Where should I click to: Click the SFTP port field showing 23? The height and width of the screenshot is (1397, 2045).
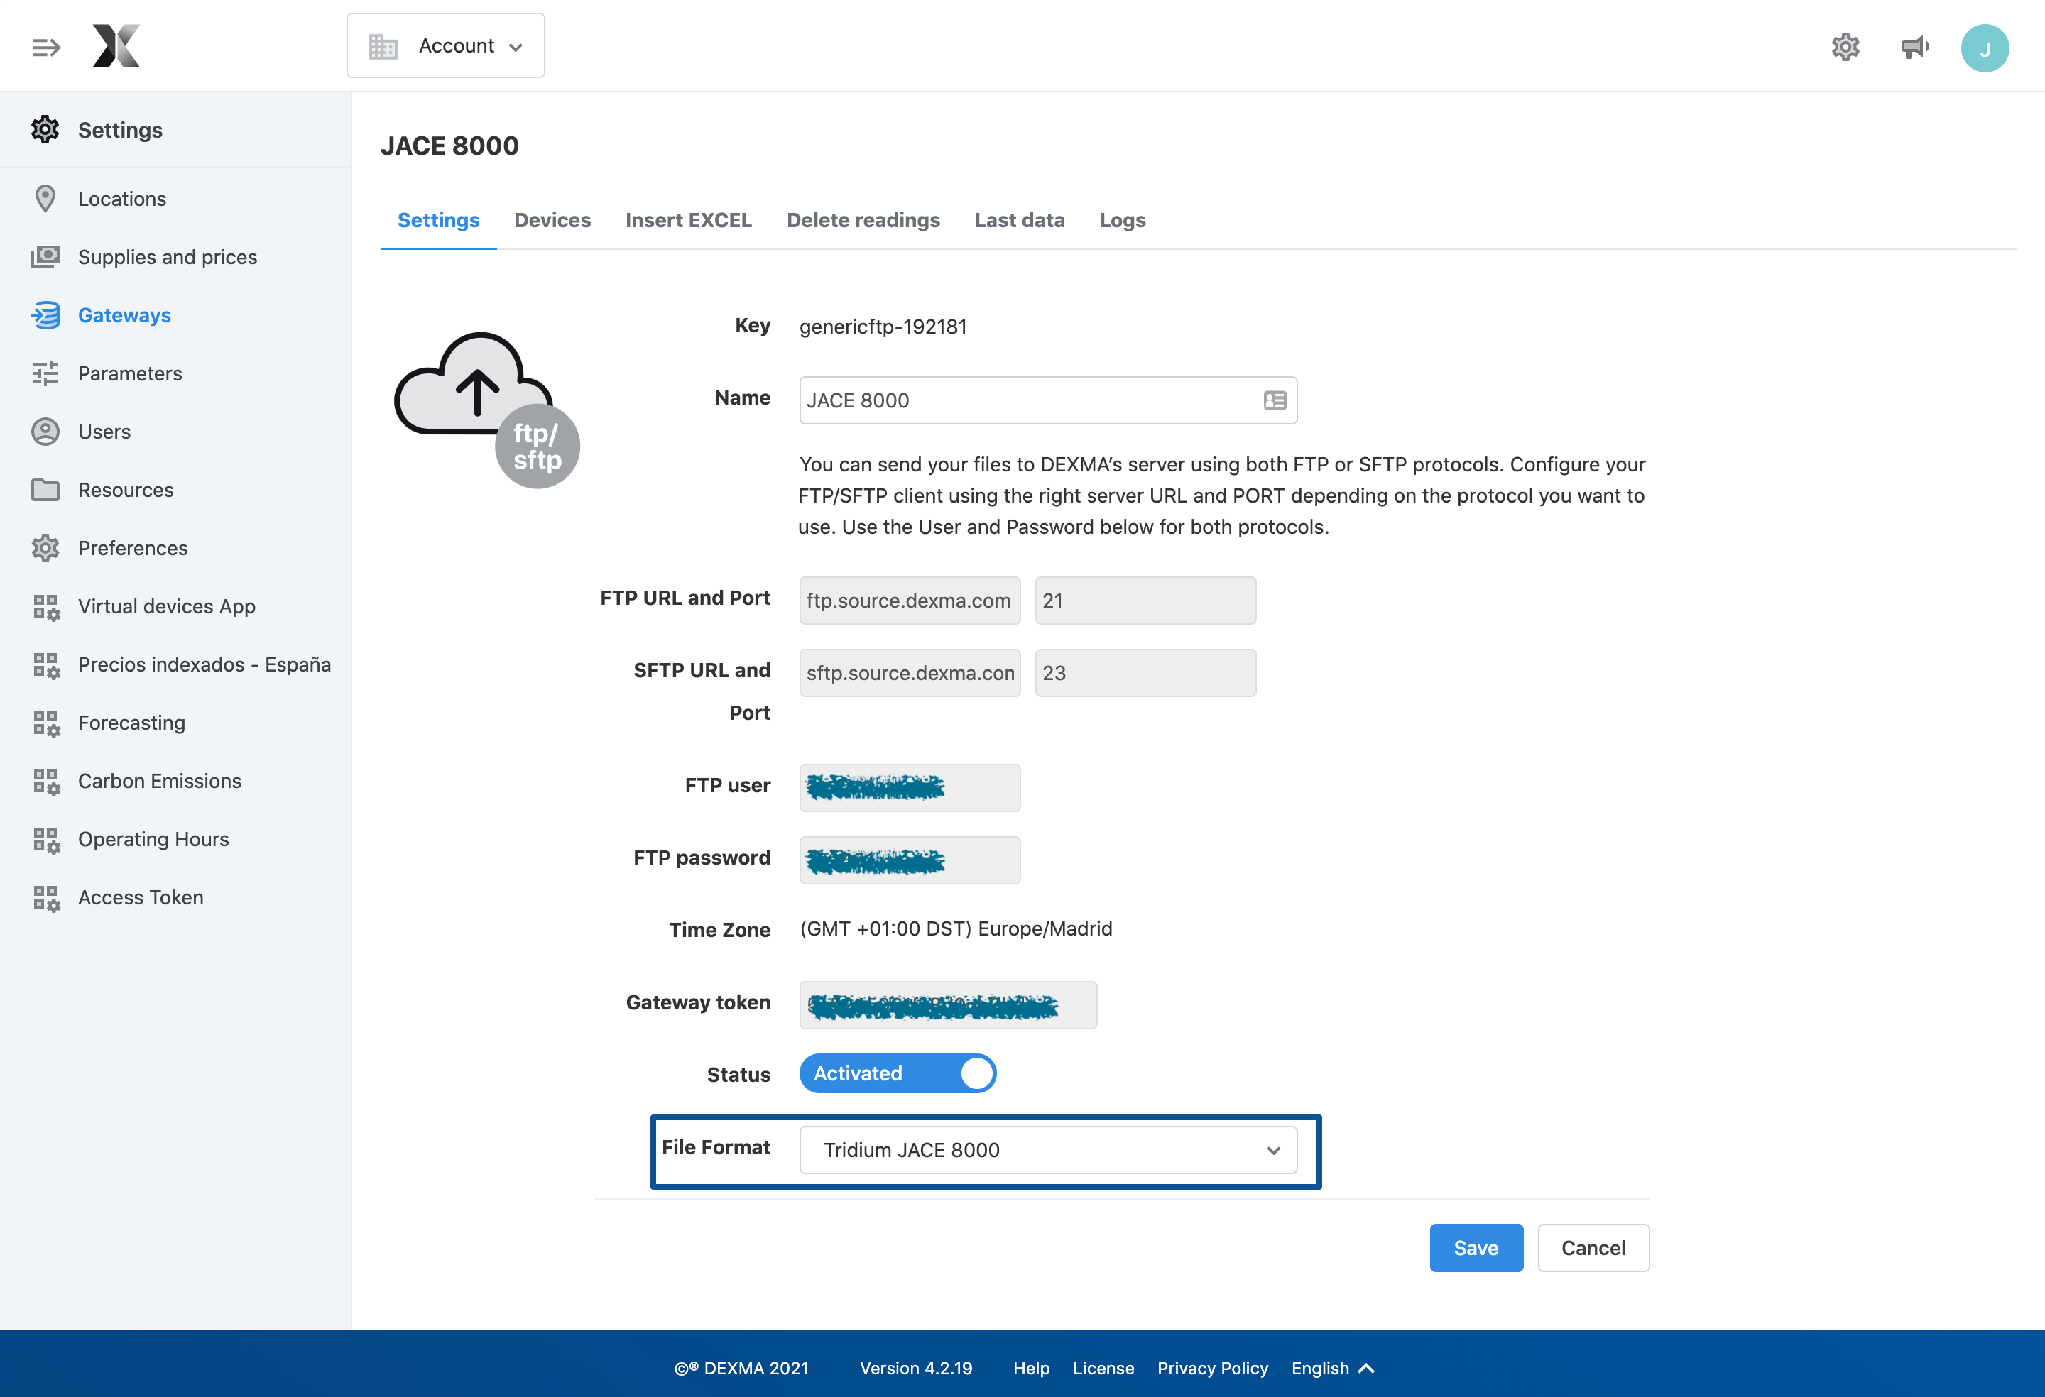pos(1145,673)
